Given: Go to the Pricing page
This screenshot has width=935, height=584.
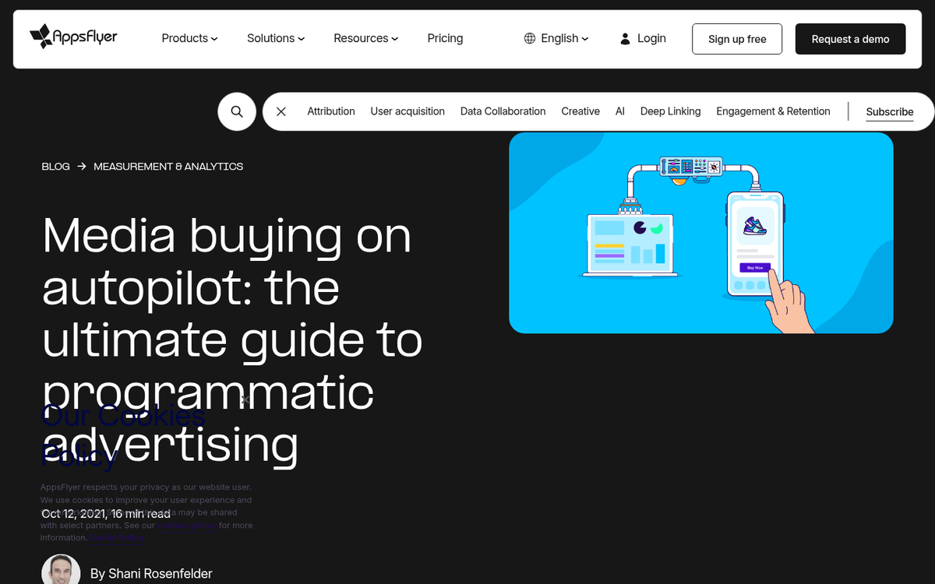Looking at the screenshot, I should (x=445, y=38).
